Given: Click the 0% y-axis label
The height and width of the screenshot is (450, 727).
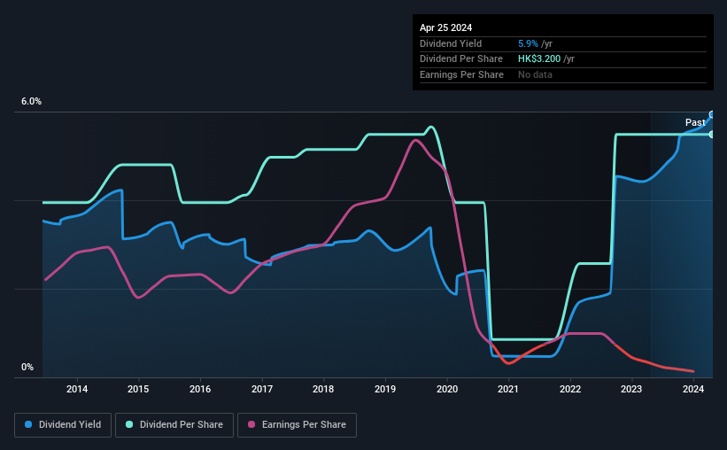Looking at the screenshot, I should pyautogui.click(x=27, y=367).
